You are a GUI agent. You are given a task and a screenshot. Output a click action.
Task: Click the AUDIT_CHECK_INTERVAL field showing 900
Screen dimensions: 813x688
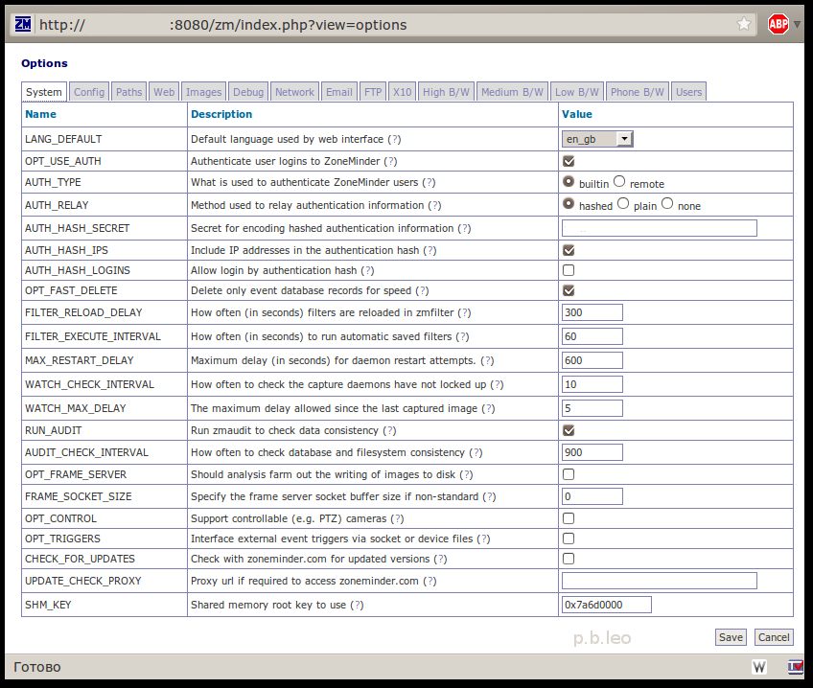[x=592, y=452]
